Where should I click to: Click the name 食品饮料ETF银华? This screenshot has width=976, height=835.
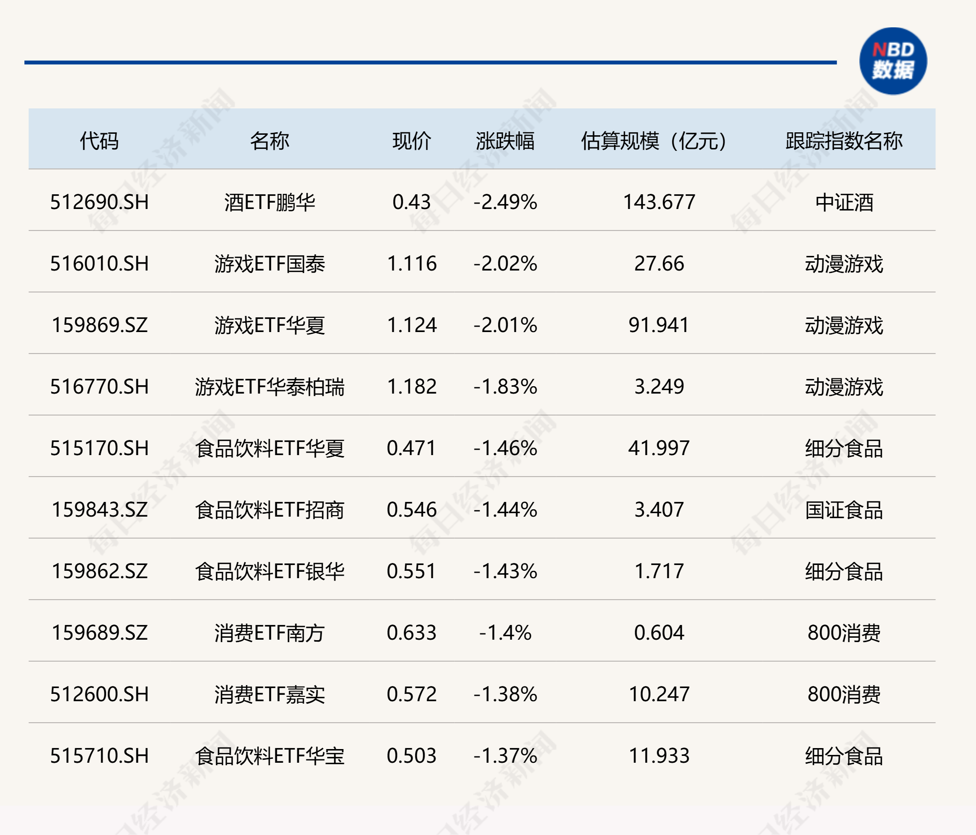click(270, 571)
